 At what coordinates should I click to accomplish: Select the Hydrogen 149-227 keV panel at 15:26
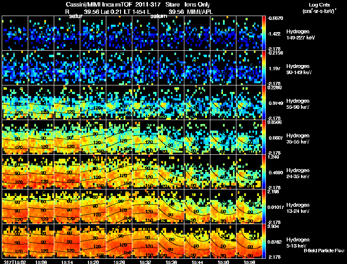[119, 33]
